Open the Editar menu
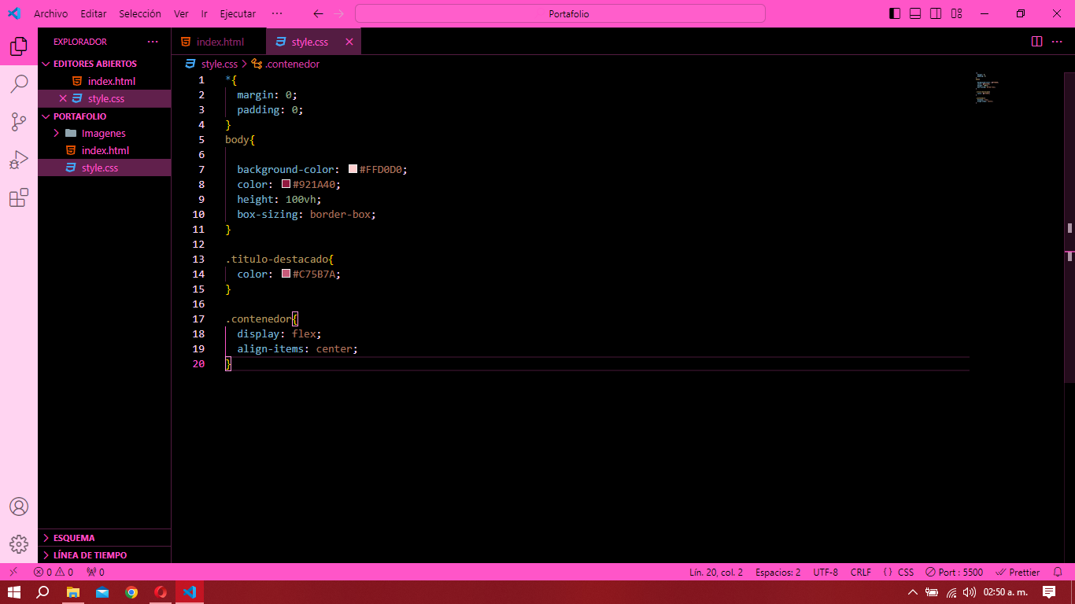The height and width of the screenshot is (604, 1075). coord(93,13)
